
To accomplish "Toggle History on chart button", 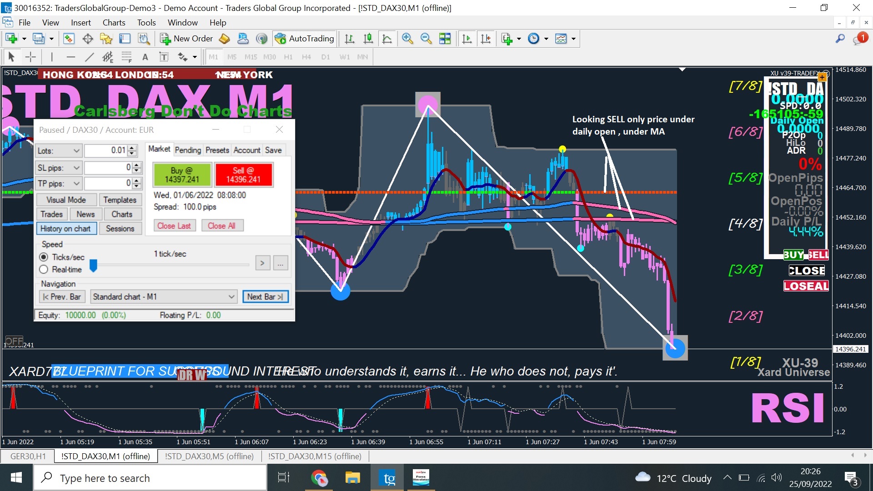I will [66, 229].
